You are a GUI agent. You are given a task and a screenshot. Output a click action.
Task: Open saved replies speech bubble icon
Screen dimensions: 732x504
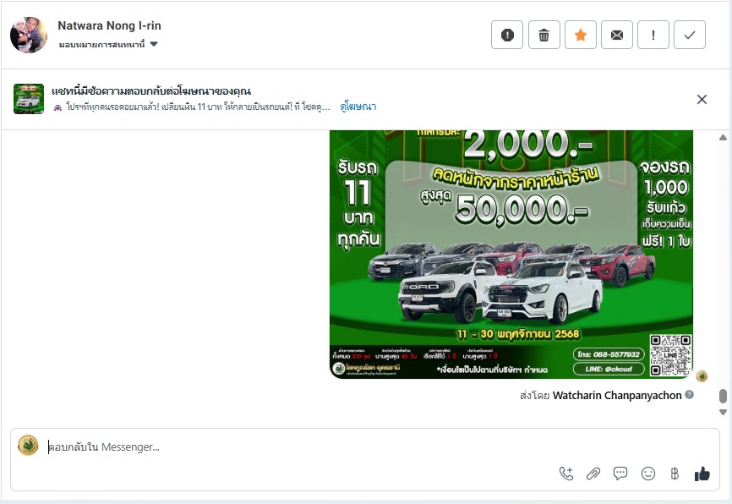[620, 474]
